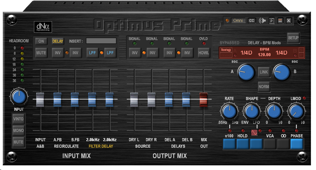Click the DEL A output fader handle
316x170 pixels.
(169, 99)
